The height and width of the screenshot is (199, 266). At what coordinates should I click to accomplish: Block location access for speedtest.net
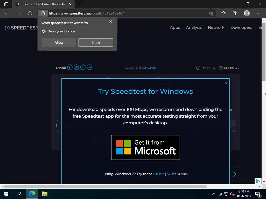(x=96, y=42)
